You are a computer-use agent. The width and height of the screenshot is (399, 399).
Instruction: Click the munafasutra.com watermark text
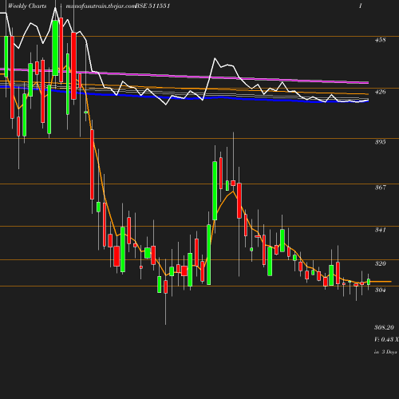pyautogui.click(x=101, y=6)
